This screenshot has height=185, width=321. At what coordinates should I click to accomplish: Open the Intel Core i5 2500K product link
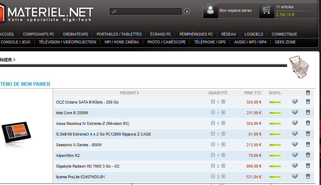pos(72,113)
